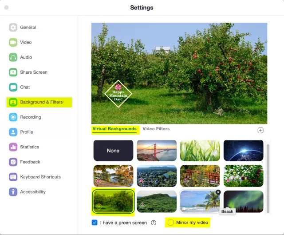Open Background & Filters settings
Image resolution: width=284 pixels, height=235 pixels.
click(x=39, y=102)
